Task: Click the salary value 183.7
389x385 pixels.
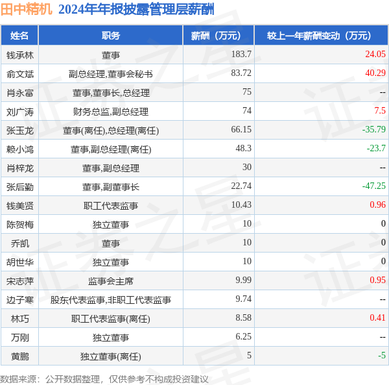Action: click(241, 54)
